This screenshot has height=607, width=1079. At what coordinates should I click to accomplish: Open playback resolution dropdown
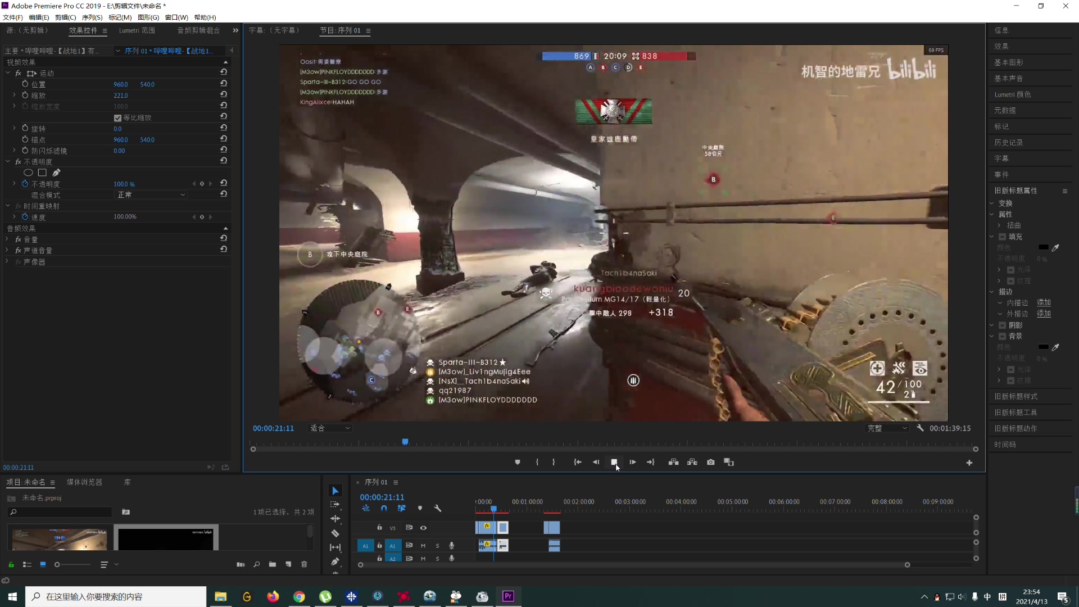tap(887, 428)
